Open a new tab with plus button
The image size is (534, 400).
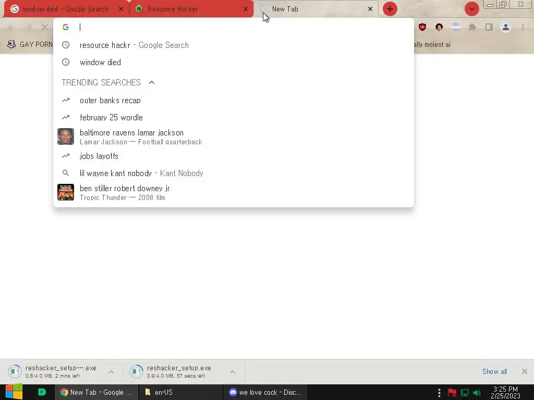(390, 9)
